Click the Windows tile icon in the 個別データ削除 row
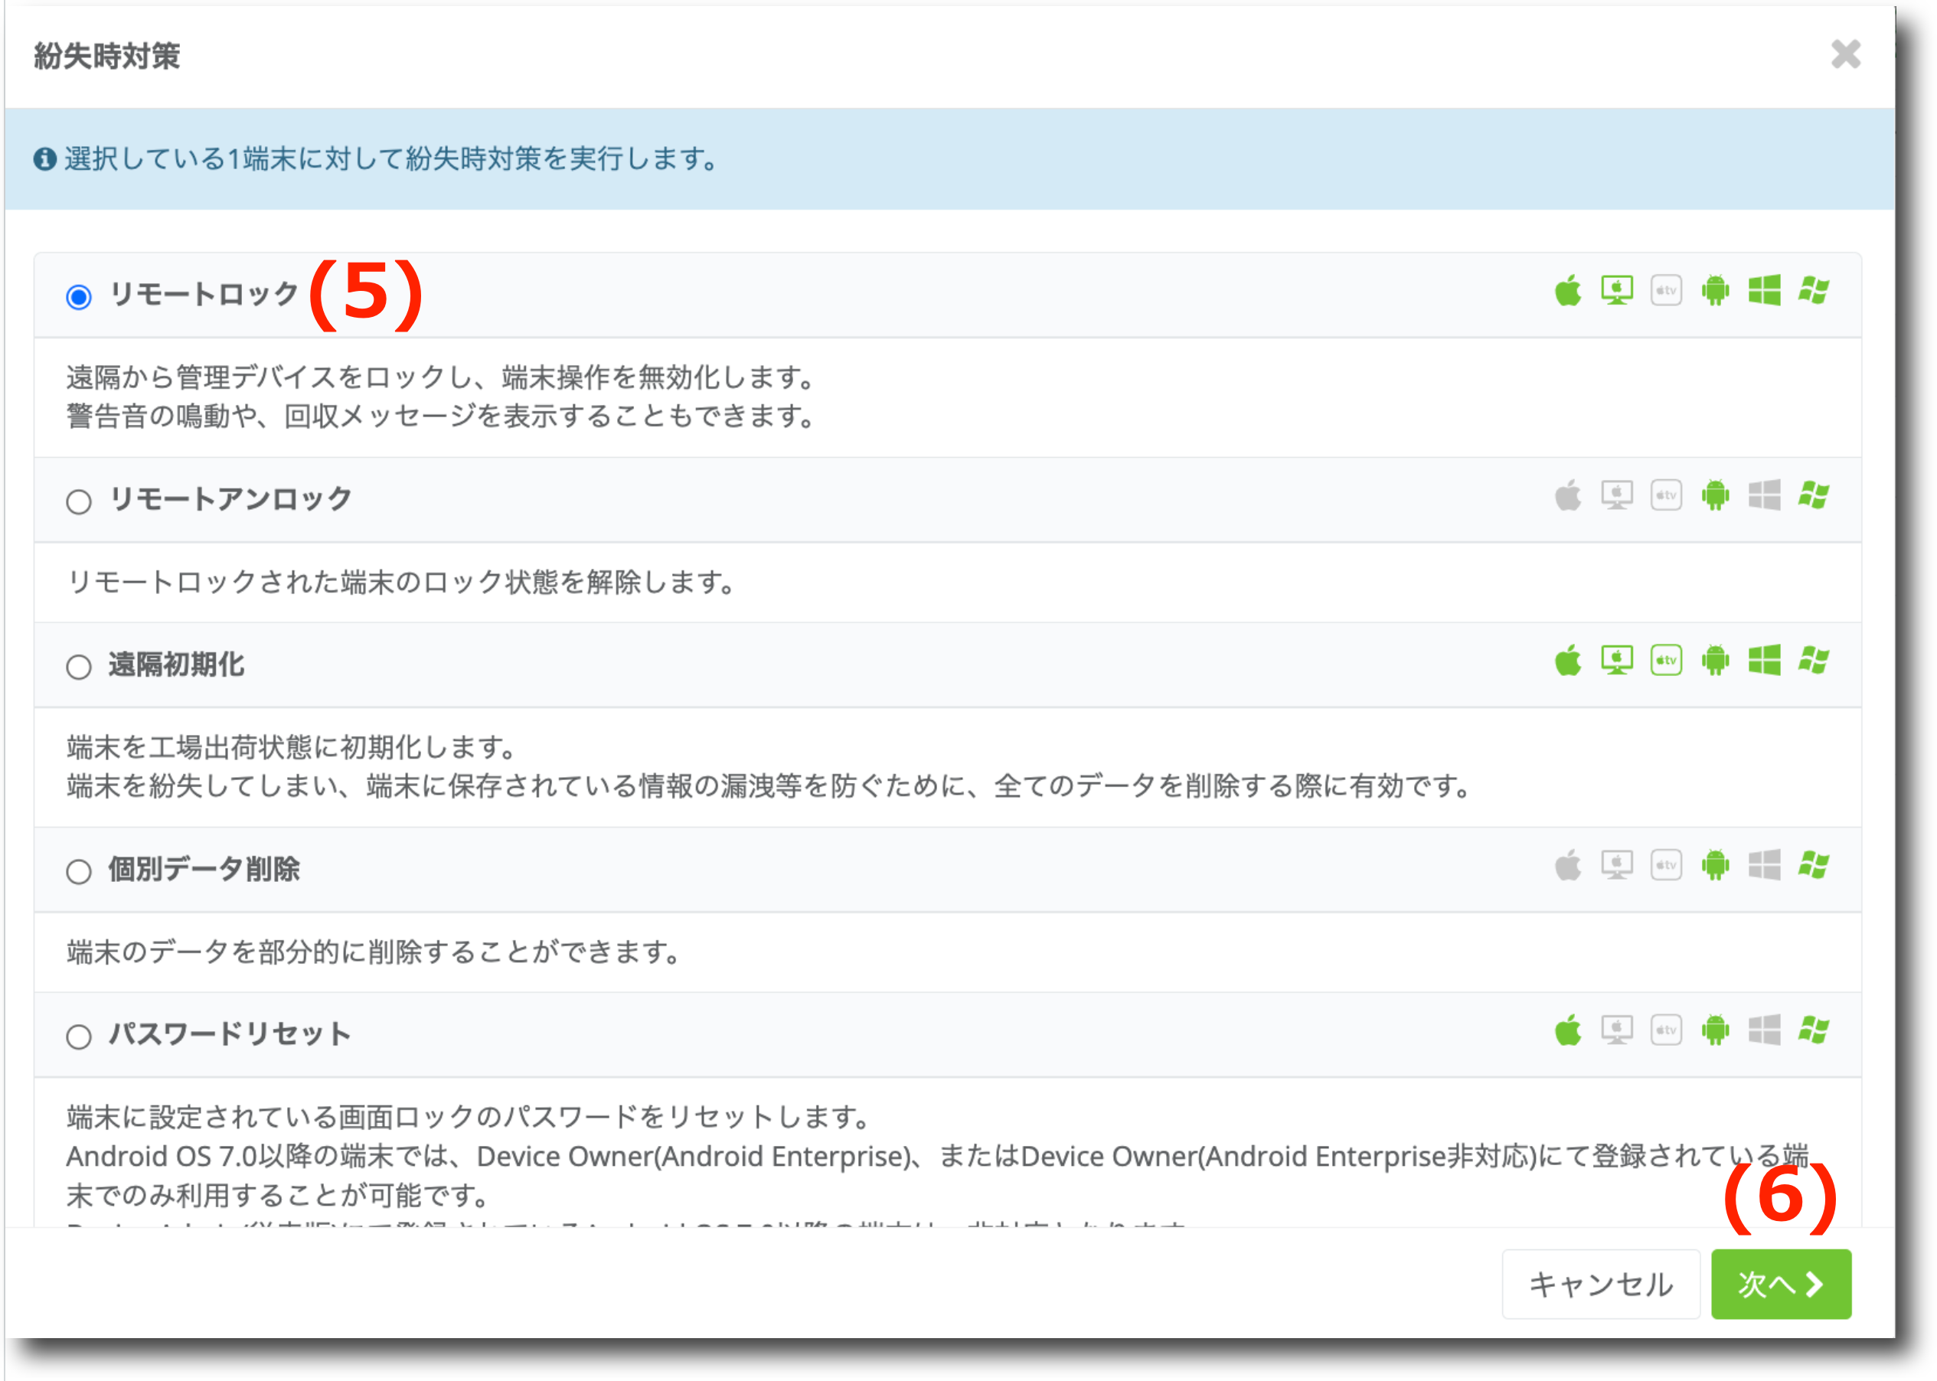Image resolution: width=1937 pixels, height=1381 pixels. 1766,866
